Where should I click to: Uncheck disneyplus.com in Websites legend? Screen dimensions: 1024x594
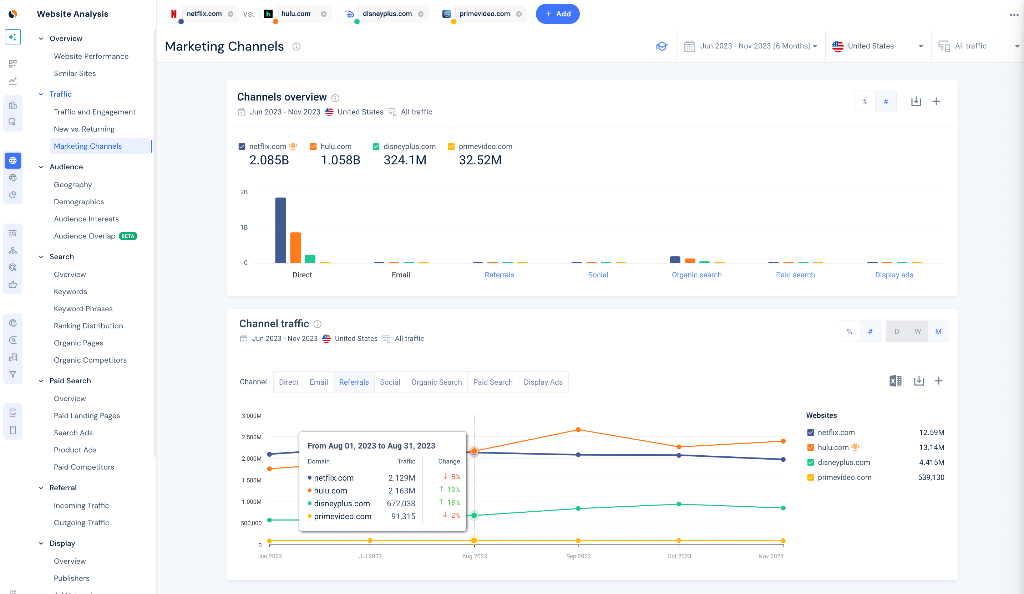810,462
